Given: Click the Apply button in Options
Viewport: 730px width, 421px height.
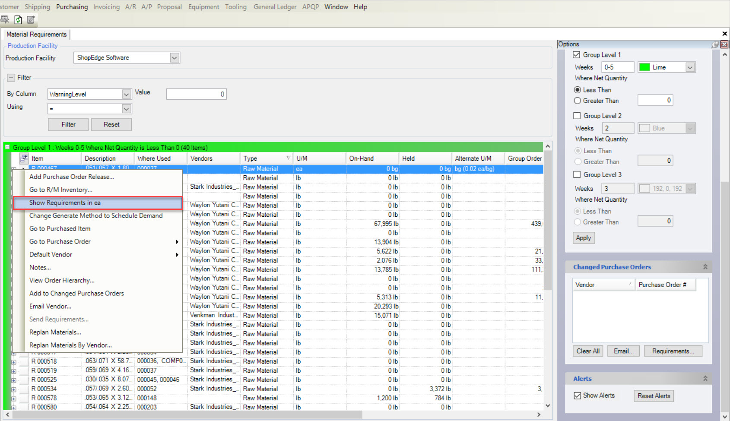Looking at the screenshot, I should (x=584, y=238).
